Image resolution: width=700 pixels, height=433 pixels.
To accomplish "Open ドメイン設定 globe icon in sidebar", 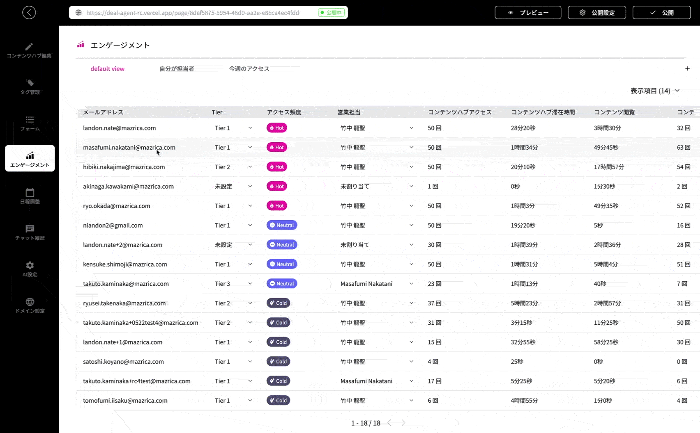I will (x=30, y=302).
